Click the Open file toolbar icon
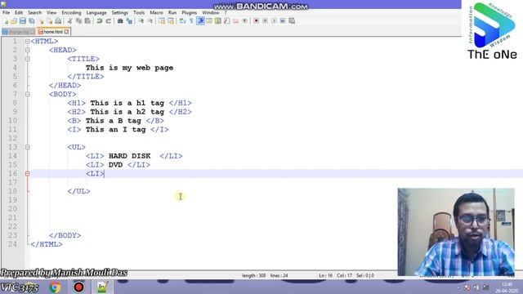The height and width of the screenshot is (294, 523). [14, 21]
